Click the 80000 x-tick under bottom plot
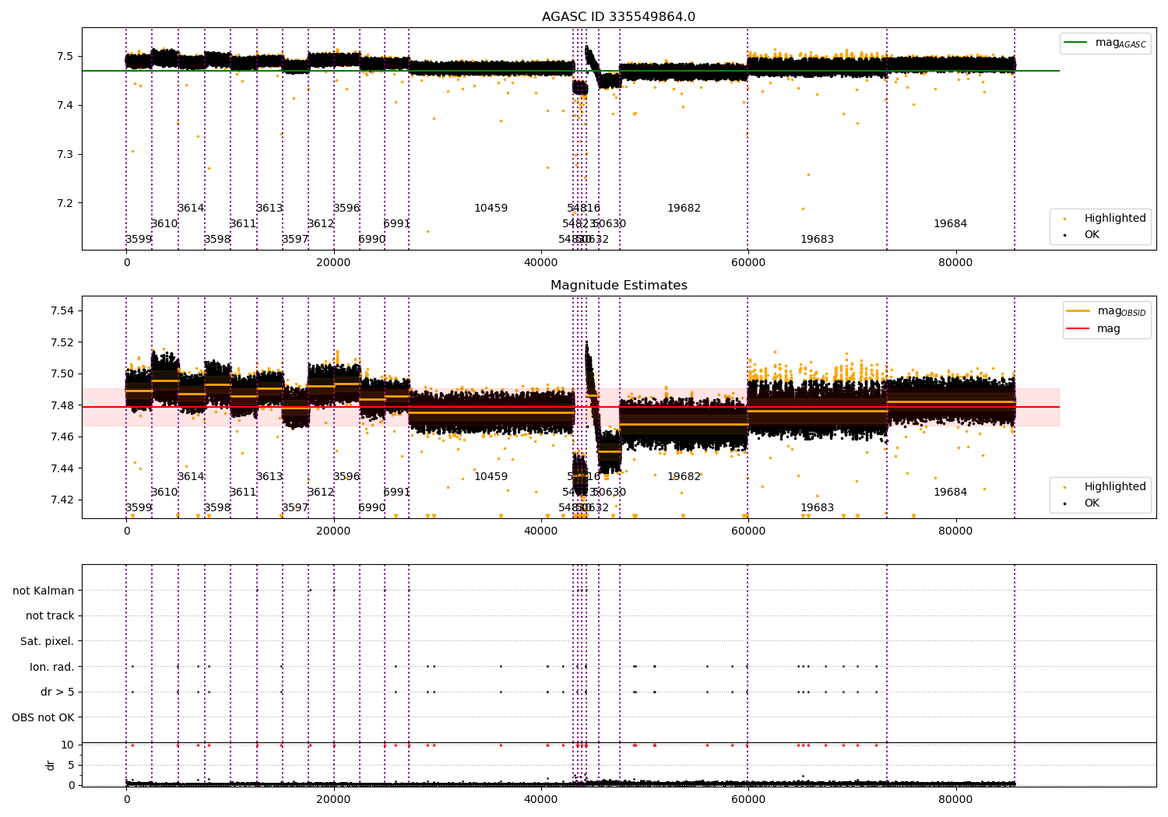The width and height of the screenshot is (1168, 817). pyautogui.click(x=955, y=799)
